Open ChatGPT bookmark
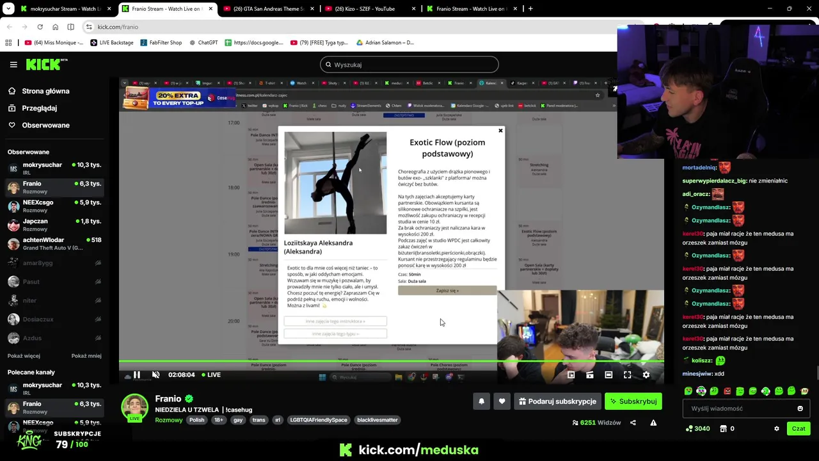 (x=203, y=43)
